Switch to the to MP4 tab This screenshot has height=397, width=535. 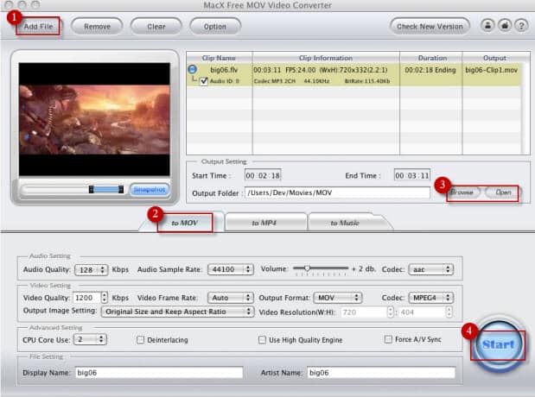point(264,223)
